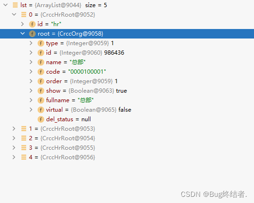Select the show = true row
Image resolution: width=254 pixels, height=203 pixels.
click(x=127, y=91)
